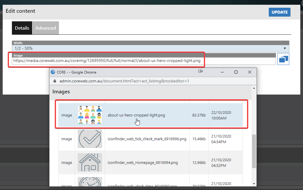Close the CORE image picker popup

(x=249, y=72)
